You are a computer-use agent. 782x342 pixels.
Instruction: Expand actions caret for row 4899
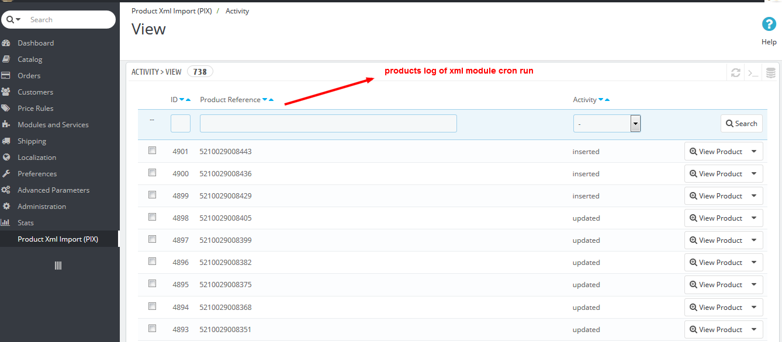click(x=754, y=196)
